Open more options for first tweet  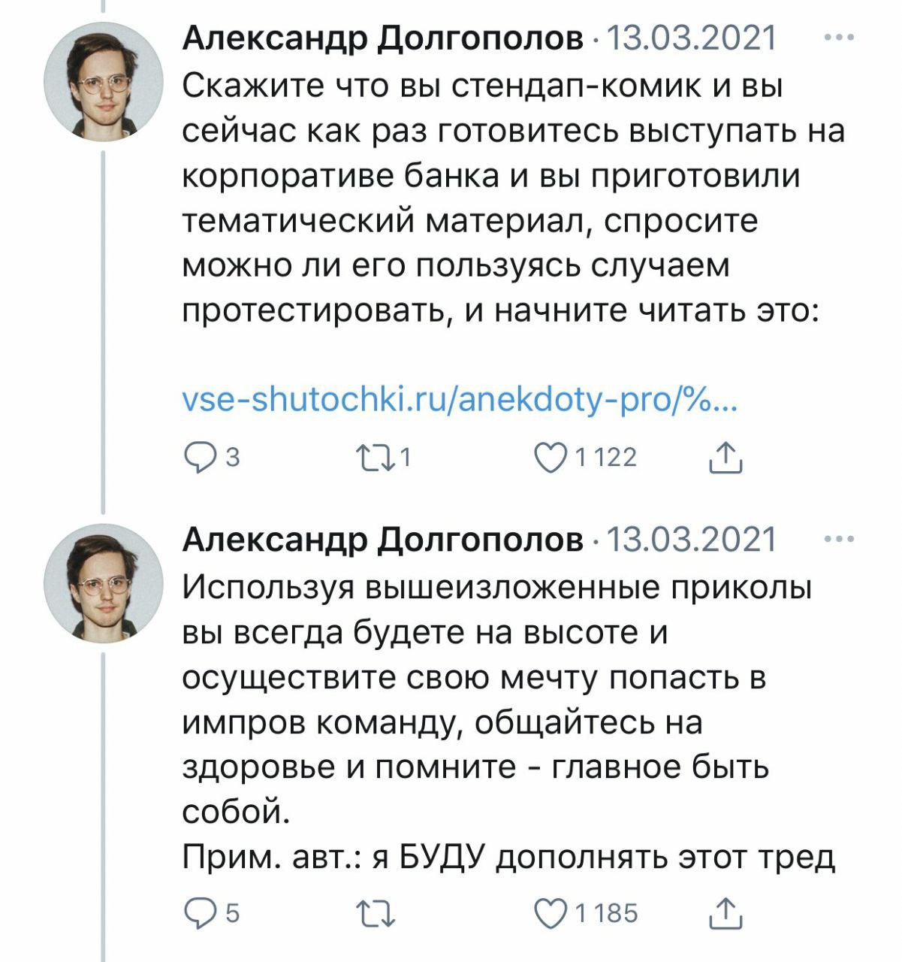point(839,38)
